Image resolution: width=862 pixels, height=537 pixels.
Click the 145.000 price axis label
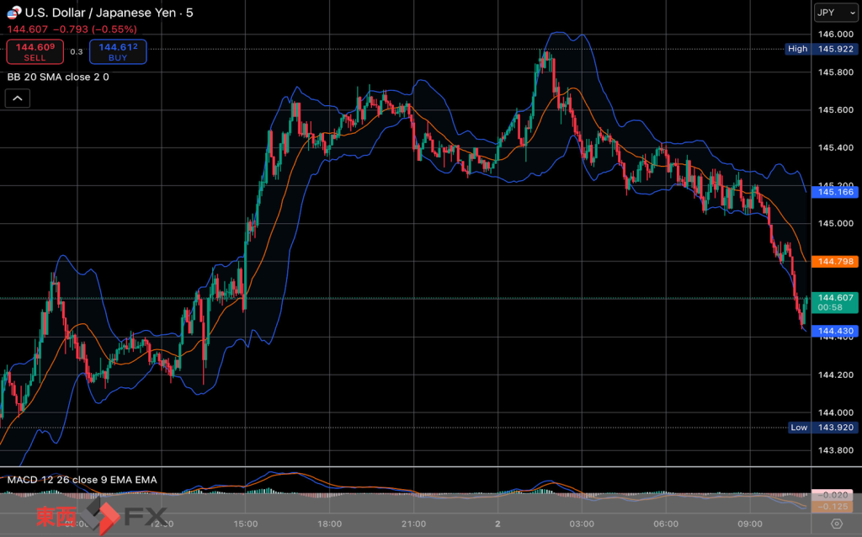click(836, 223)
